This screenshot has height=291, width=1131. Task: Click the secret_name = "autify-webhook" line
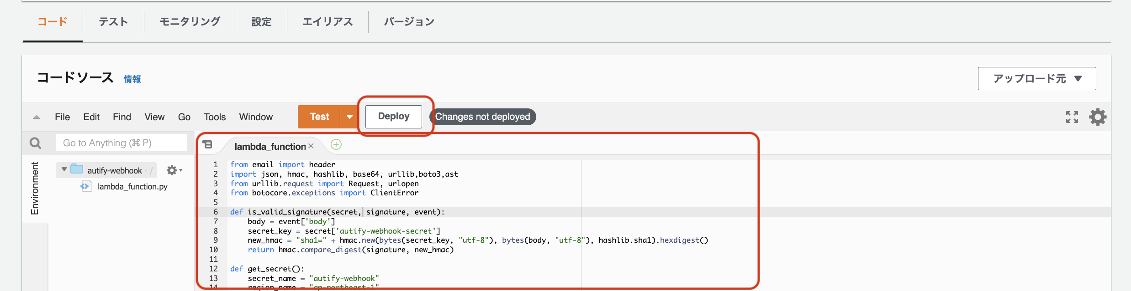(313, 278)
